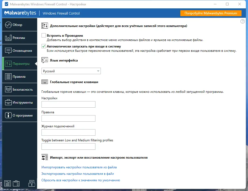Click the Дополнительные настройки section icon
Image resolution: width=248 pixels, height=191 pixels.
44,26
